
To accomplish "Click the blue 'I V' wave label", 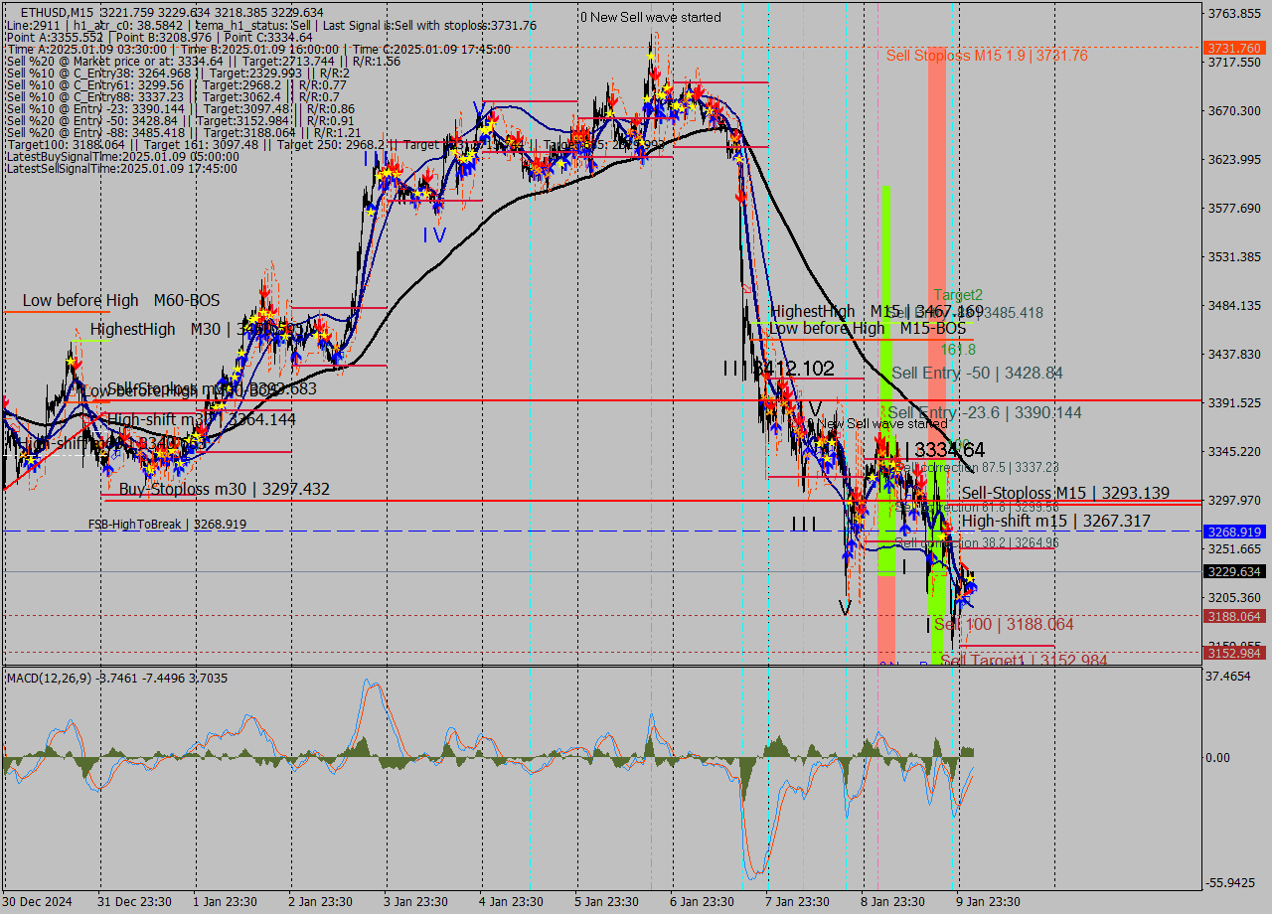I will (434, 234).
